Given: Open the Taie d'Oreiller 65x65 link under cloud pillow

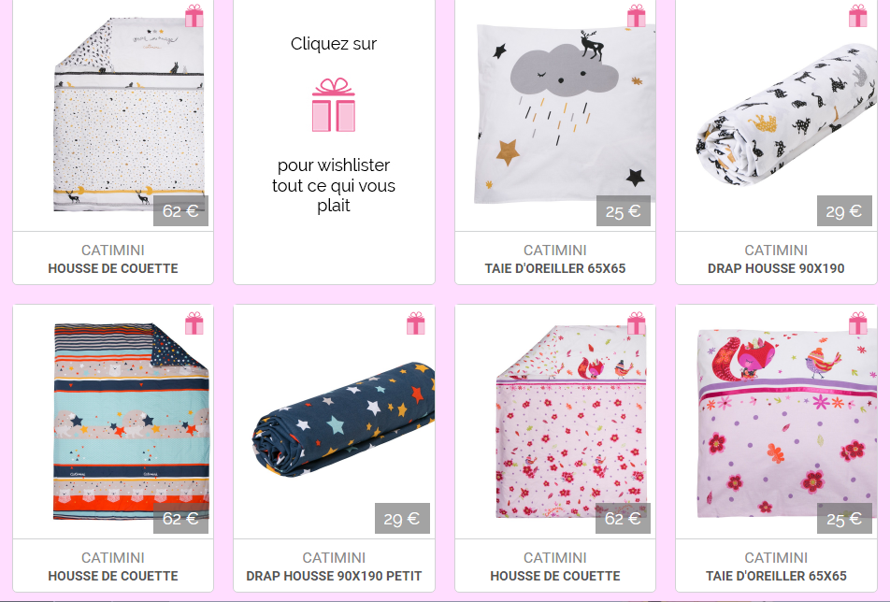Looking at the screenshot, I should pos(555,268).
